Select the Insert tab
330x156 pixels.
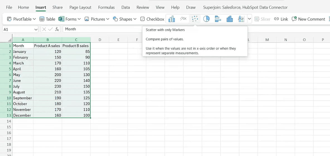pyautogui.click(x=41, y=7)
